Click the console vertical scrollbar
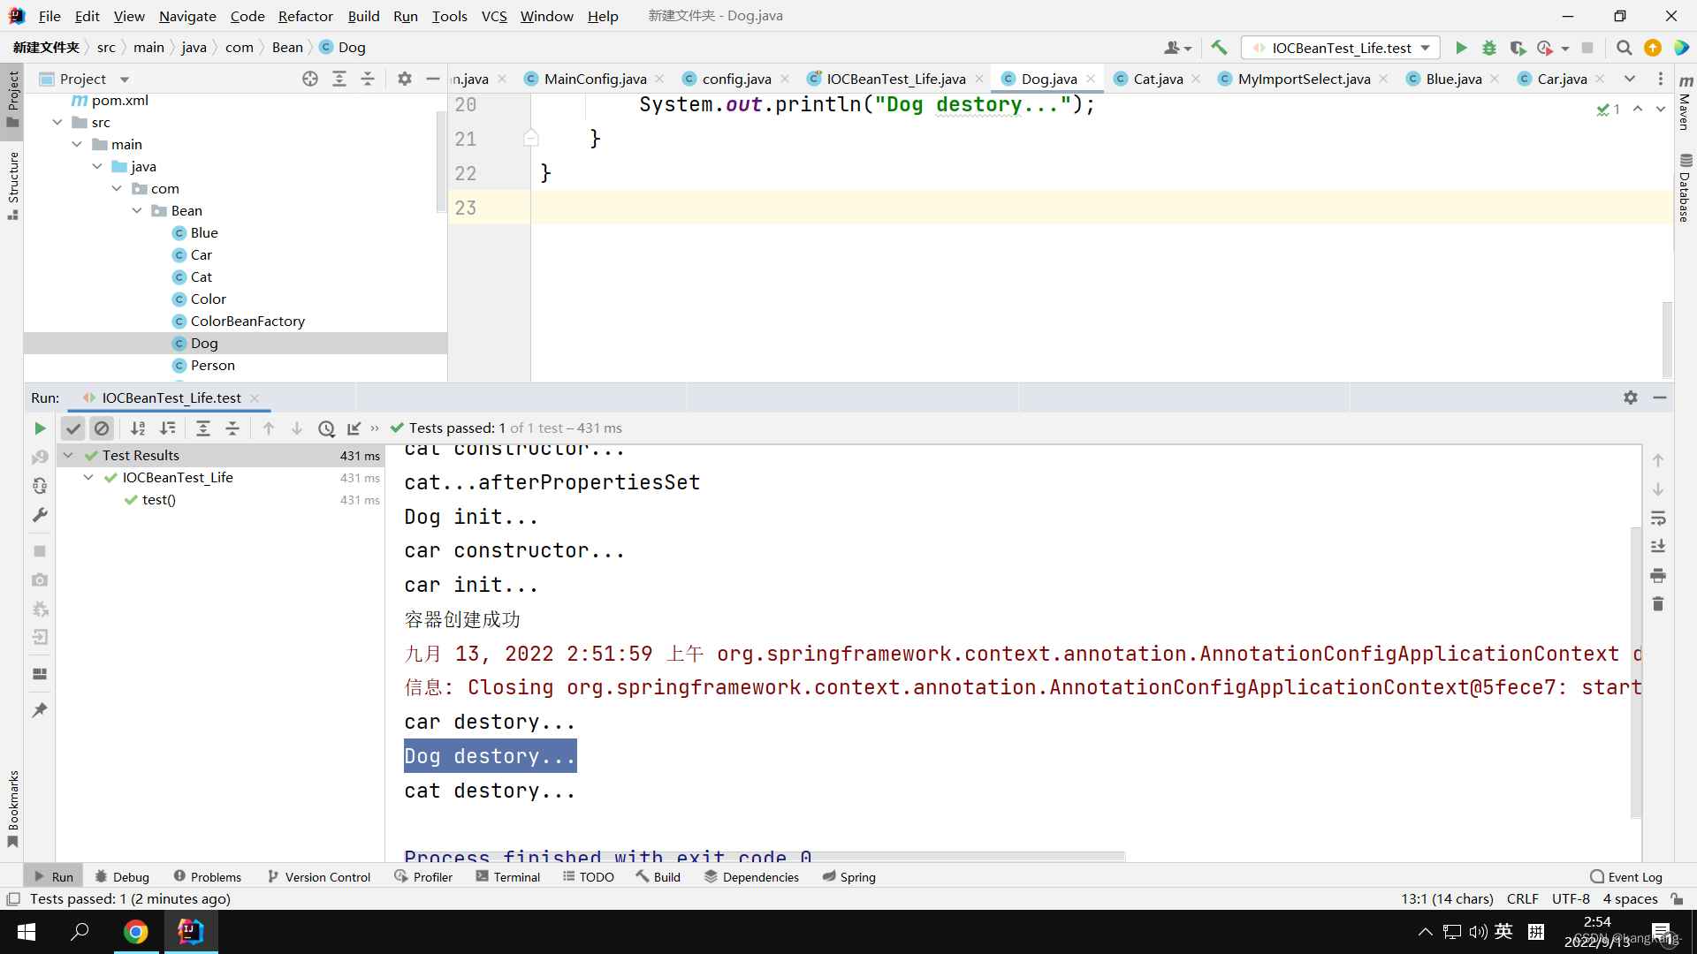Screen dimensions: 1697x954 pos(1635,671)
